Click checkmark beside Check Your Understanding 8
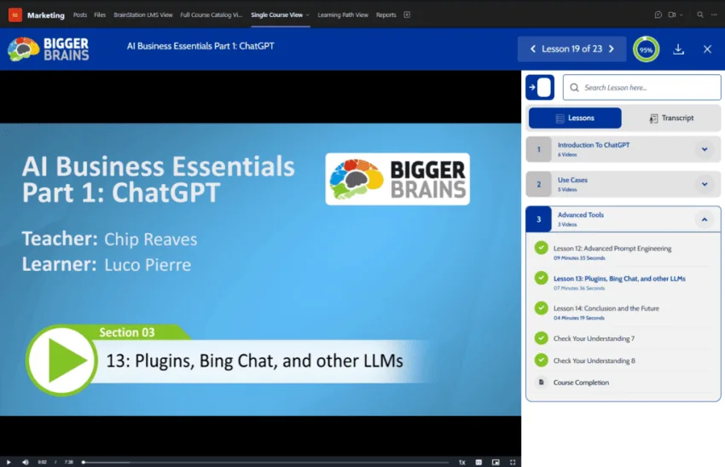 tap(541, 360)
